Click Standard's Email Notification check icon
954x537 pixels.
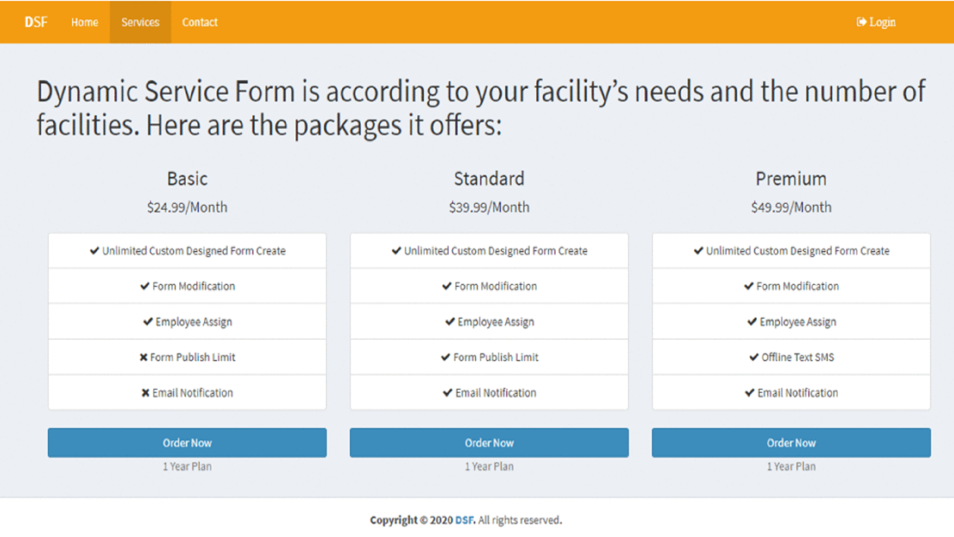pyautogui.click(x=448, y=393)
